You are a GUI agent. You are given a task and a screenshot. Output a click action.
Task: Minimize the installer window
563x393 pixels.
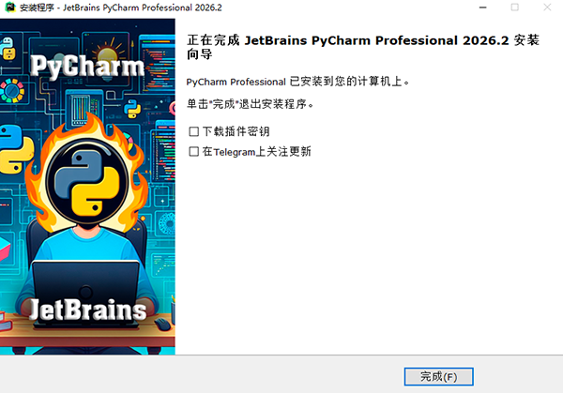point(483,8)
